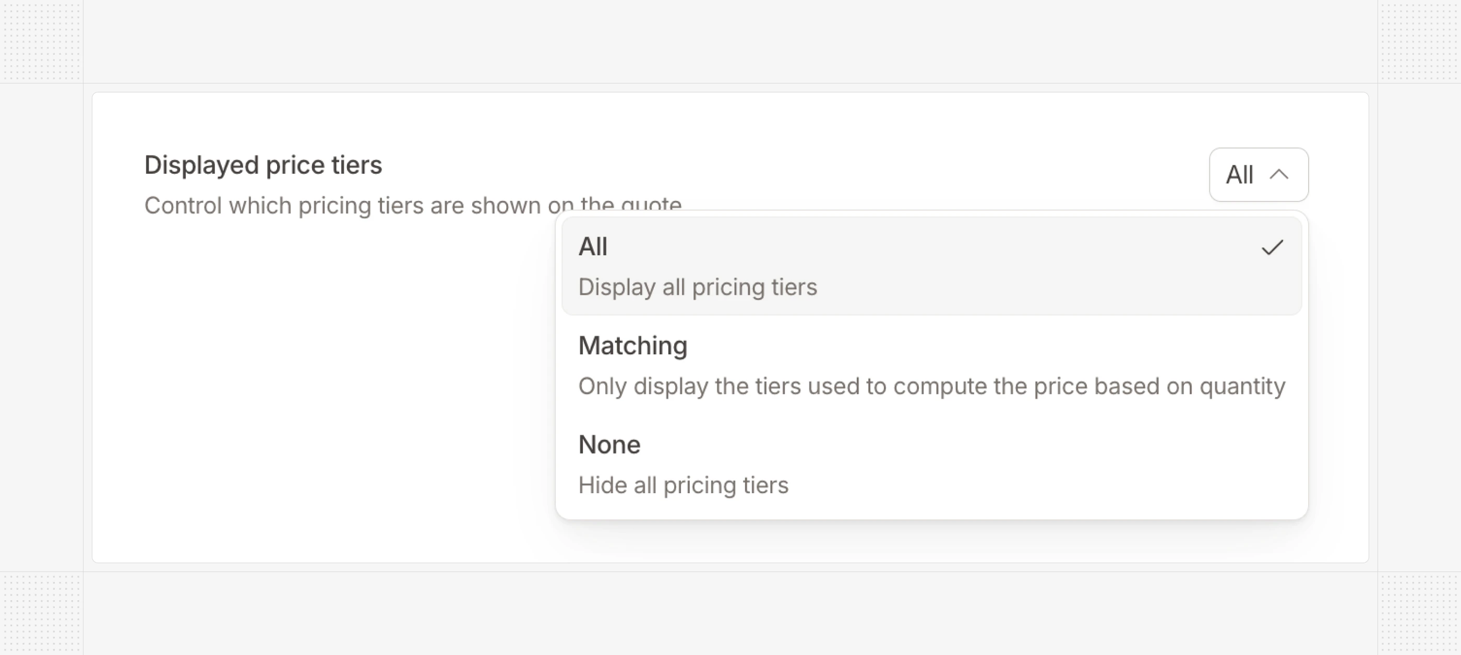Select the checkmark indicating current selection
Image resolution: width=1461 pixels, height=655 pixels.
point(1274,247)
